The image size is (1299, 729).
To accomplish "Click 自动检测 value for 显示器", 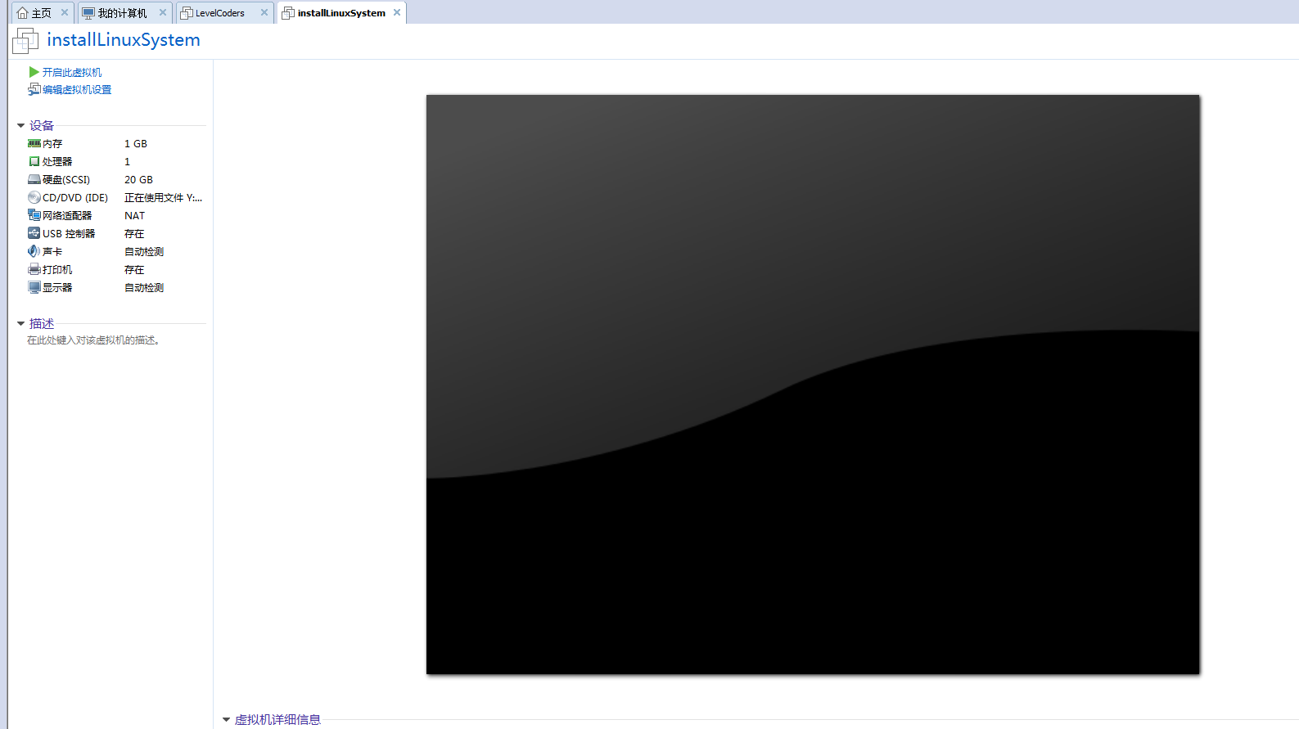I will coord(144,287).
